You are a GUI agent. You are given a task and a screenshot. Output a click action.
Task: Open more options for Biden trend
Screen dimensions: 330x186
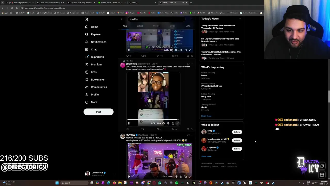pos(241,73)
